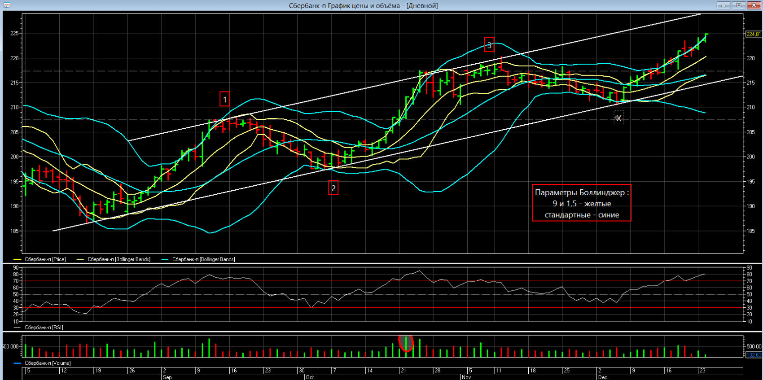763x380 pixels.
Task: Click the chart window system menu icon
Action: point(7,5)
